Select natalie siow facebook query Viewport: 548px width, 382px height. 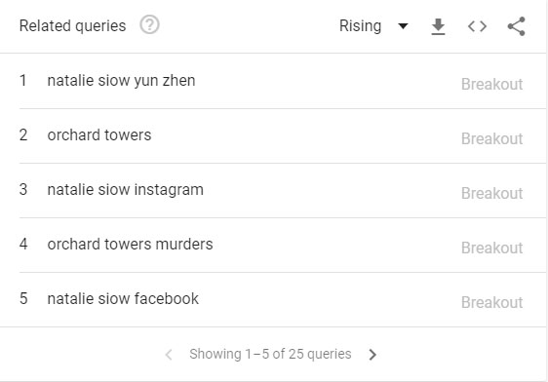coord(123,298)
